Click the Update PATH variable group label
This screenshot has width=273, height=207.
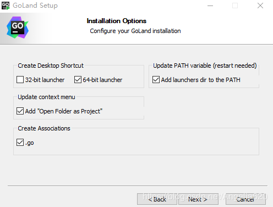pos(205,66)
